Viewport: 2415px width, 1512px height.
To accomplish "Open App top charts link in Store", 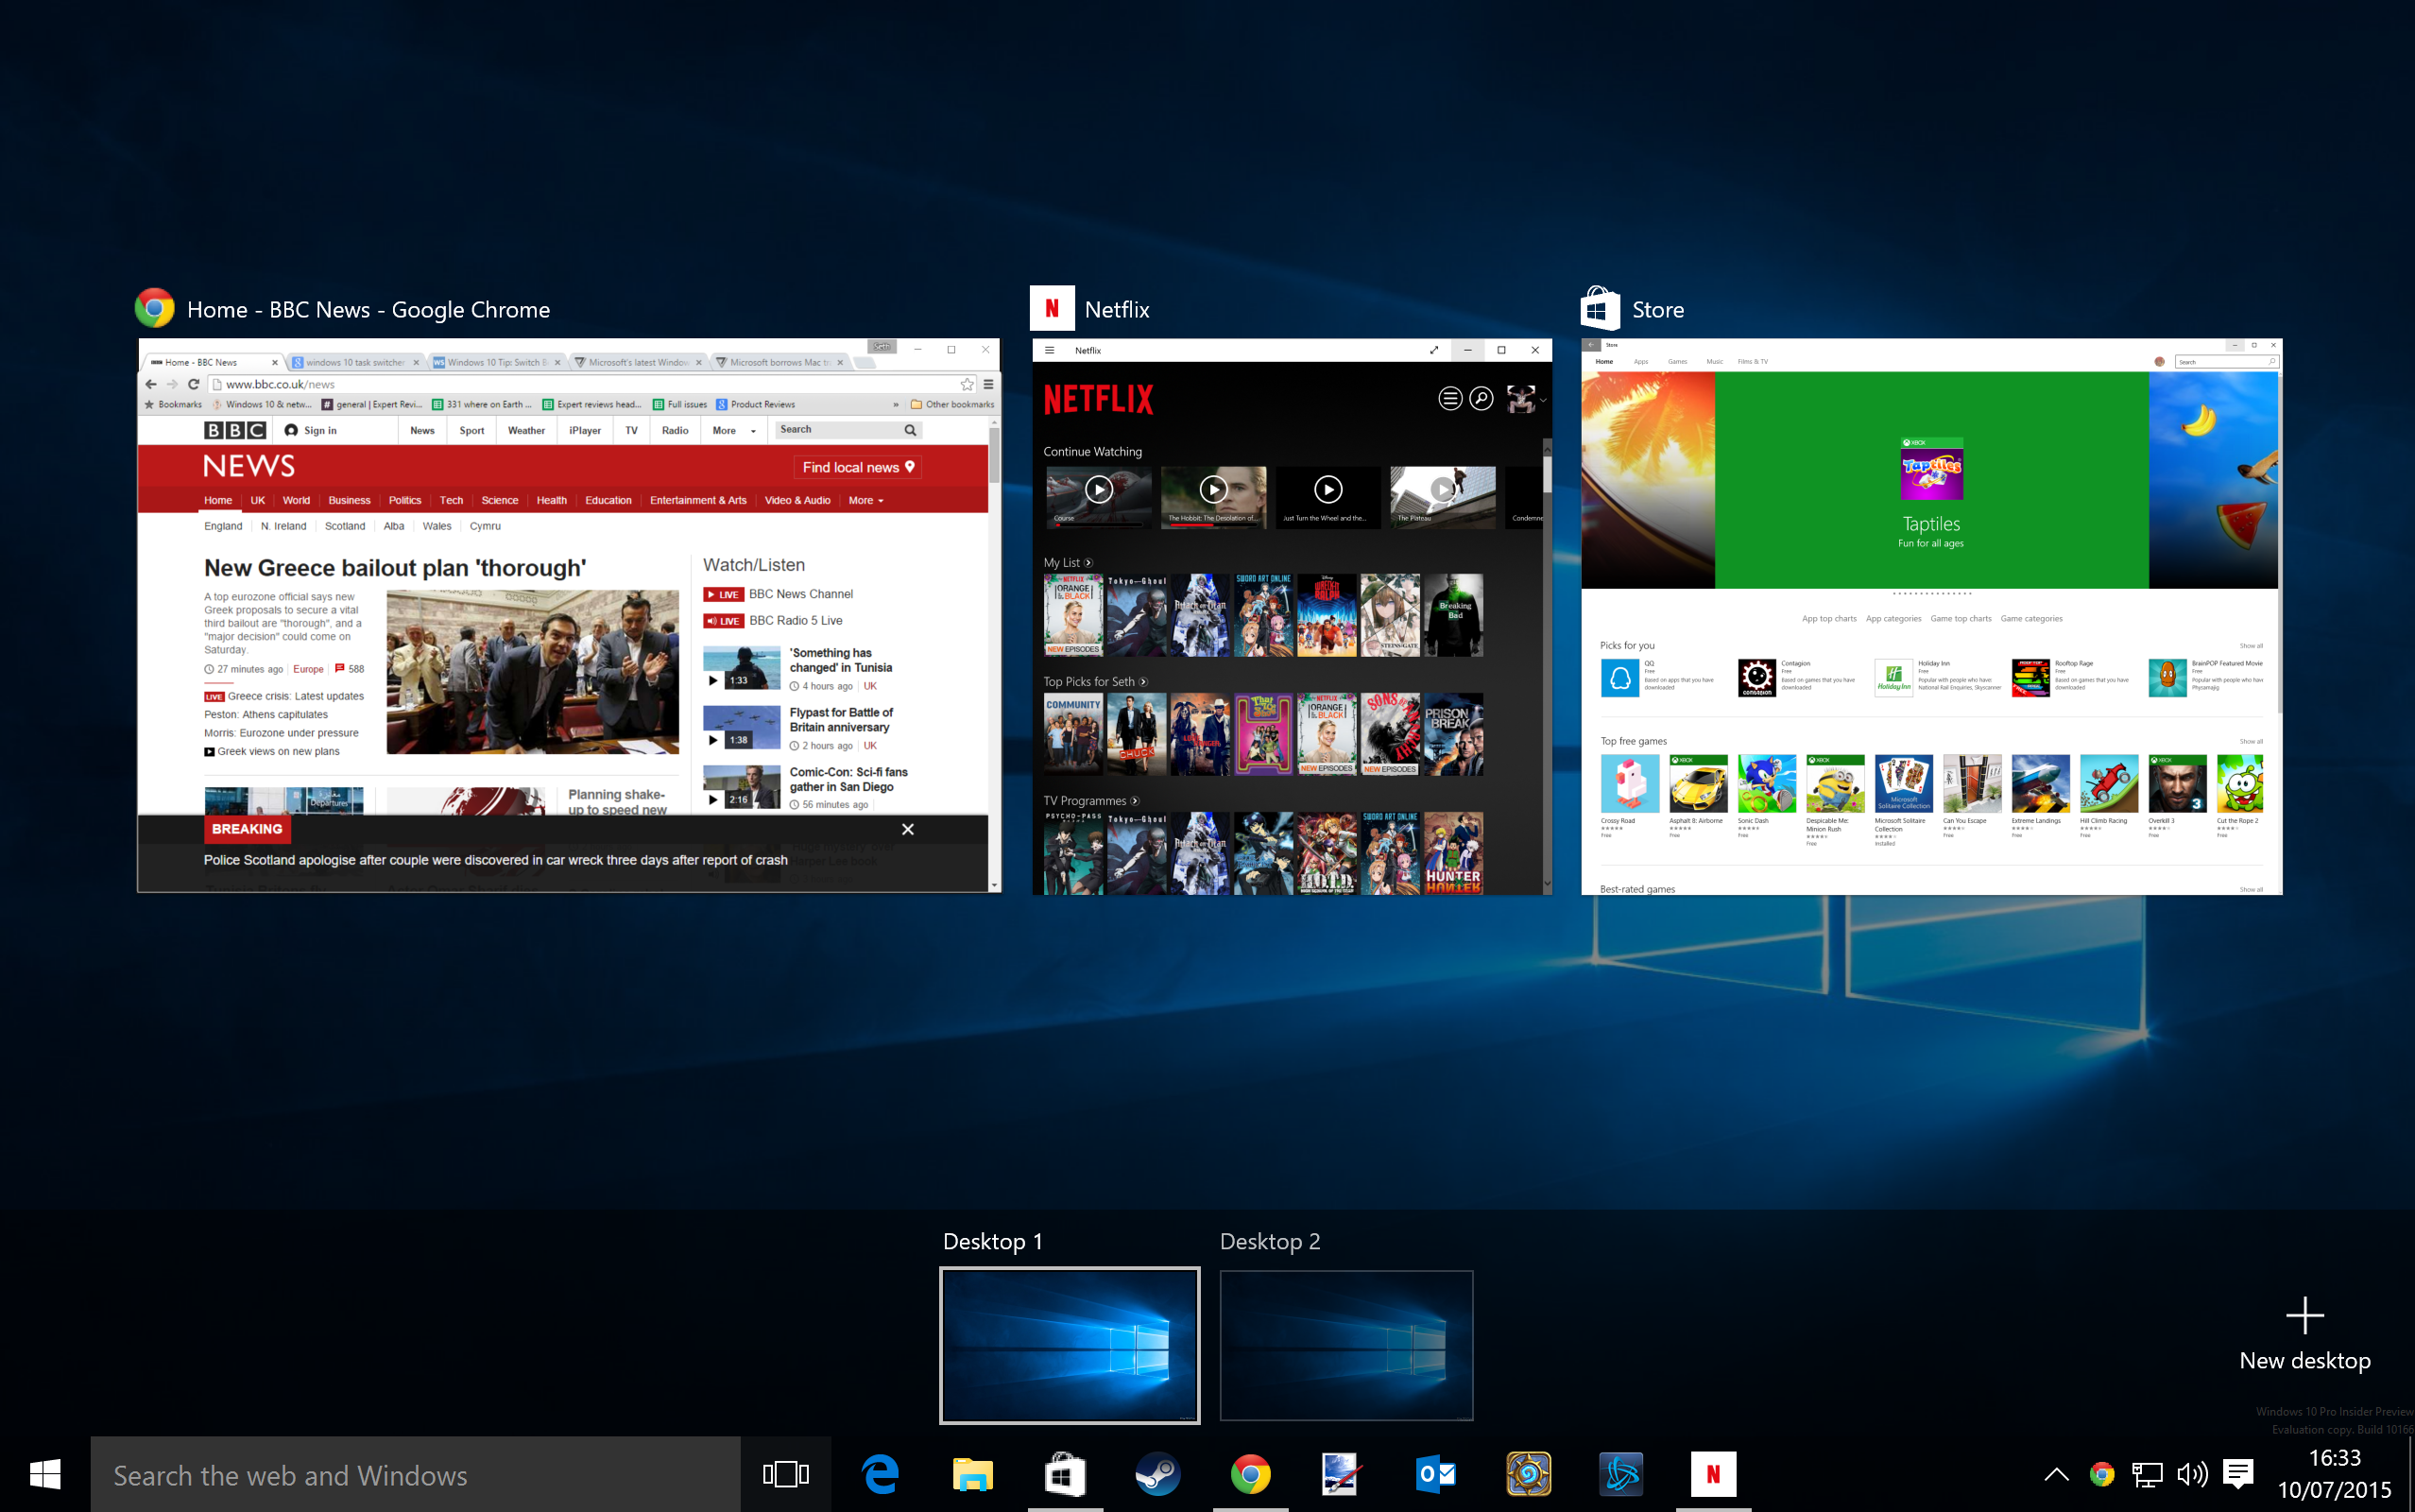I will (x=1828, y=619).
